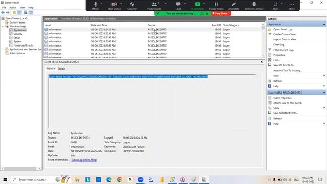
Task: Click the taskbar search box
Action: pyautogui.click(x=41, y=179)
